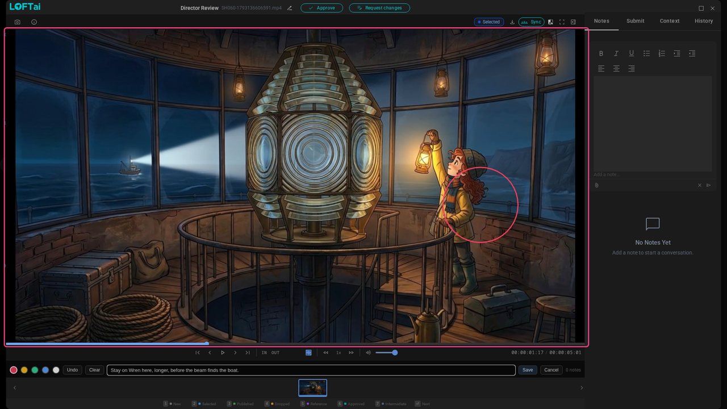Image resolution: width=727 pixels, height=409 pixels.
Task: Pick the red annotation color
Action: coord(14,370)
